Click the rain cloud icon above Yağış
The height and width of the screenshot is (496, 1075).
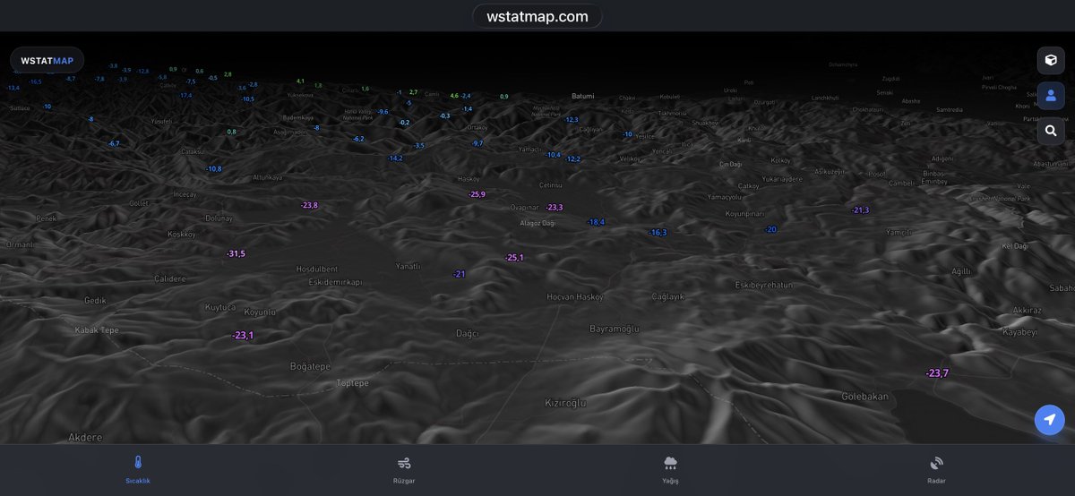[670, 463]
